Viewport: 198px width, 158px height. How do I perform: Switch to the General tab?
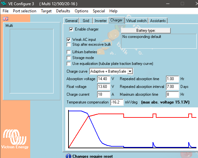[71, 21]
